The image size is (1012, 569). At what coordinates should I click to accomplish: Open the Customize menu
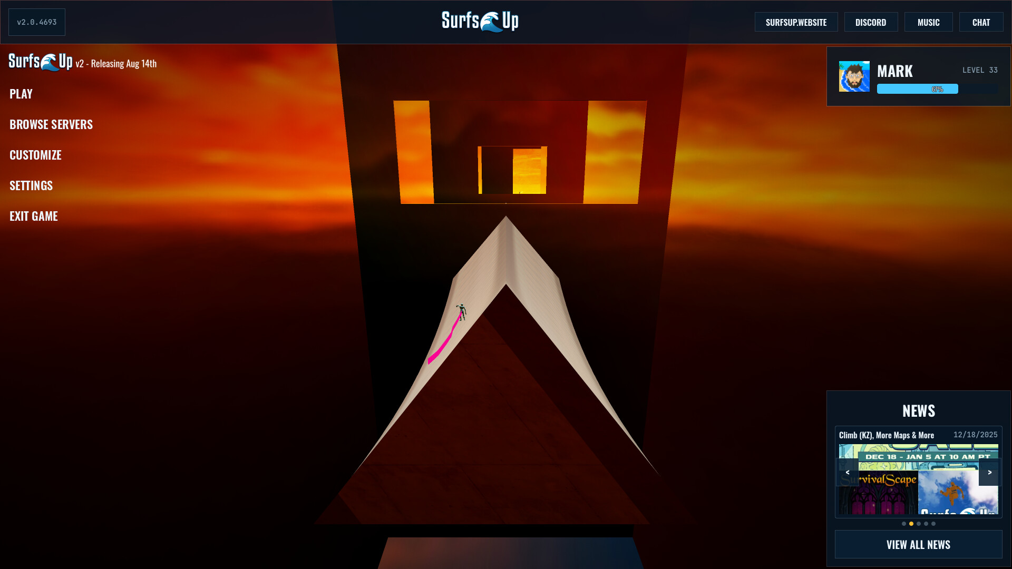(35, 155)
